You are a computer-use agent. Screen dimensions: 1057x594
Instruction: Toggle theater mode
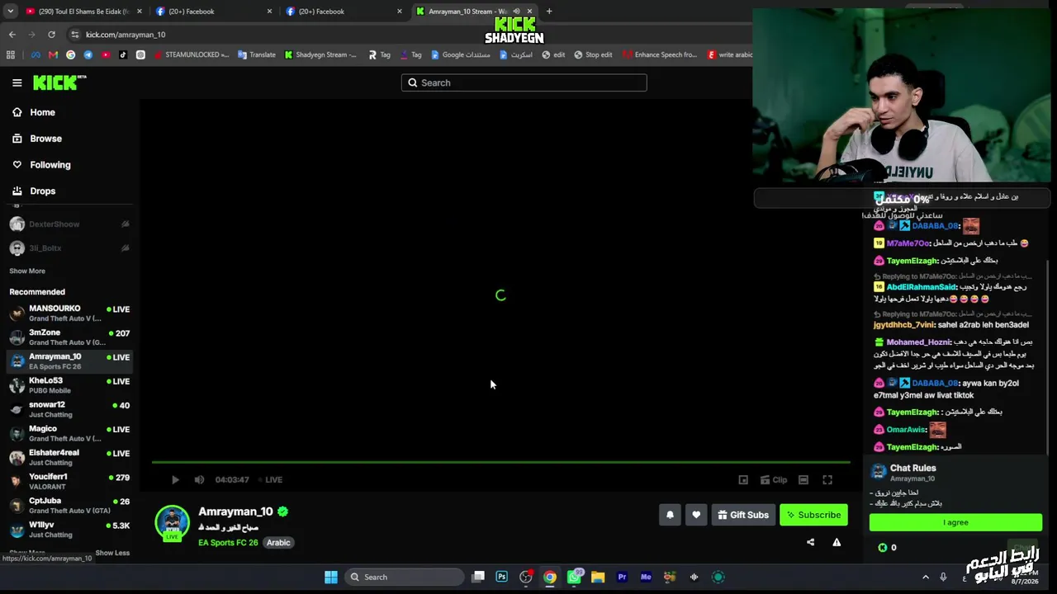click(x=803, y=479)
